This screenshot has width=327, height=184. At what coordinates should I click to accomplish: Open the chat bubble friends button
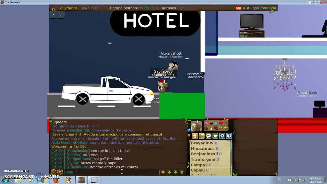[208, 136]
